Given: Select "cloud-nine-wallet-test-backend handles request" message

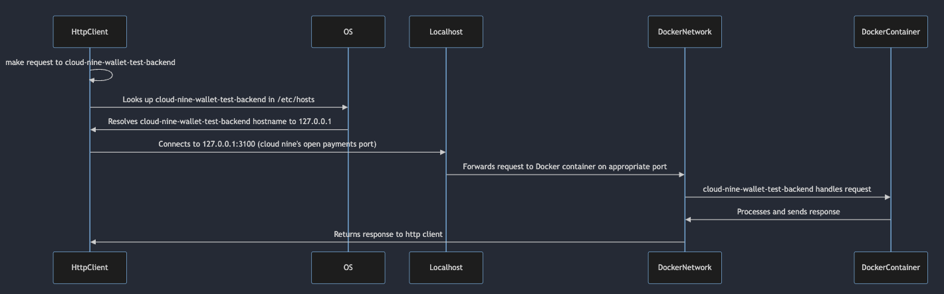Looking at the screenshot, I should click(x=786, y=189).
